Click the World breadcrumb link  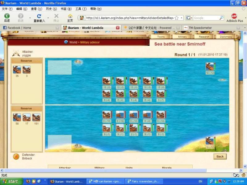(73, 42)
